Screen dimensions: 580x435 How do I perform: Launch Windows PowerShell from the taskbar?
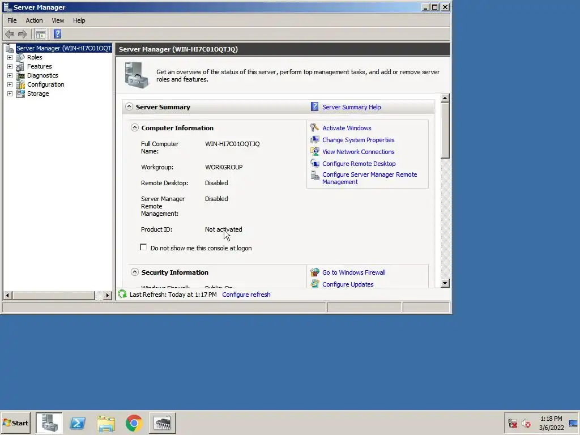[x=78, y=423]
